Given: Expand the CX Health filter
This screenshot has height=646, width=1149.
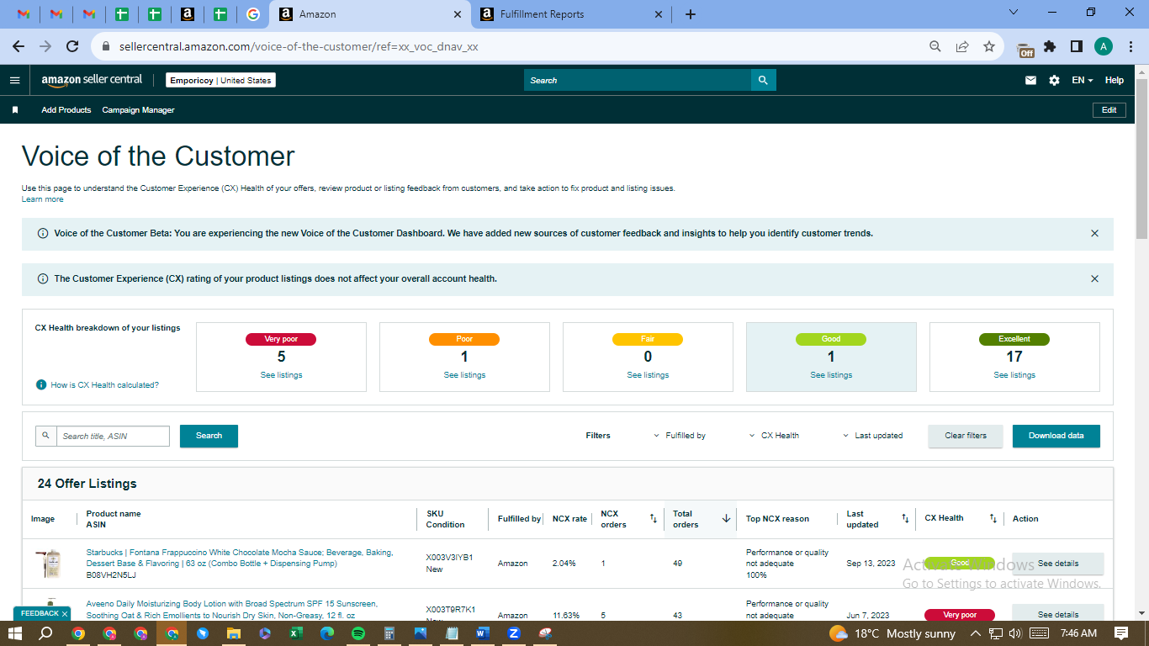Looking at the screenshot, I should (774, 436).
